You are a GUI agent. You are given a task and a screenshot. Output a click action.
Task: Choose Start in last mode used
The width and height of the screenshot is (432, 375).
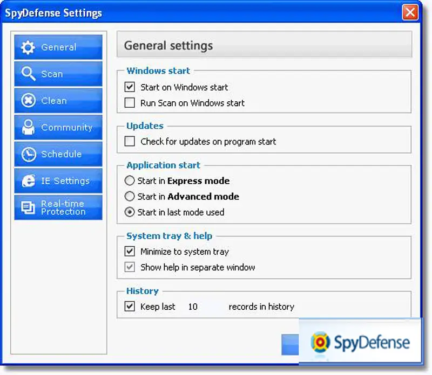[x=130, y=212]
